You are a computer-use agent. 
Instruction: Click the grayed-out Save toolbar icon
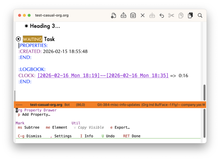pos(152,15)
